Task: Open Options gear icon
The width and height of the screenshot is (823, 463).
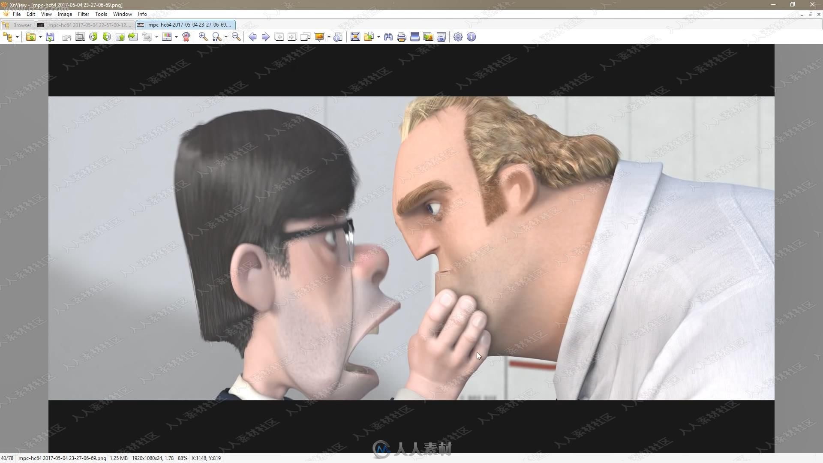Action: 458,37
